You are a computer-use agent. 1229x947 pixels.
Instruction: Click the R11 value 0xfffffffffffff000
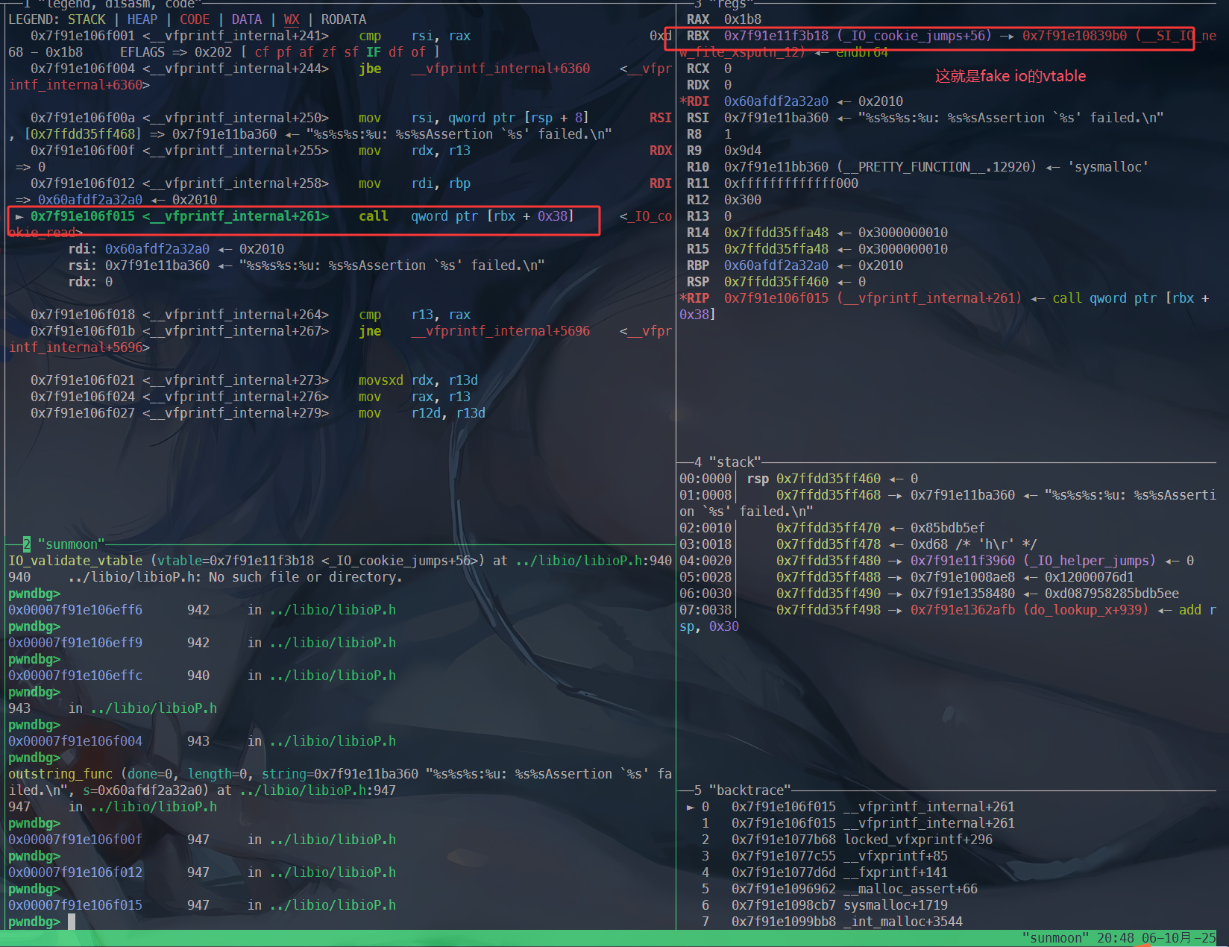[x=791, y=183]
